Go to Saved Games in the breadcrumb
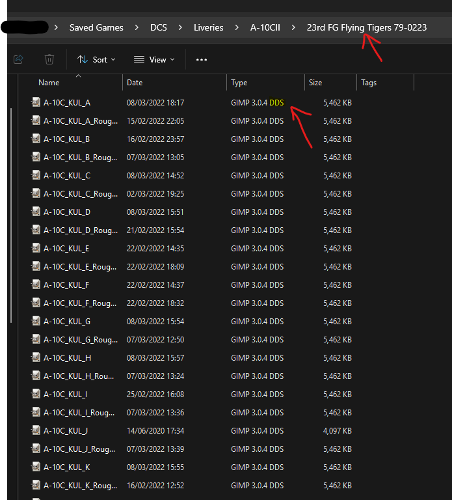 click(96, 28)
